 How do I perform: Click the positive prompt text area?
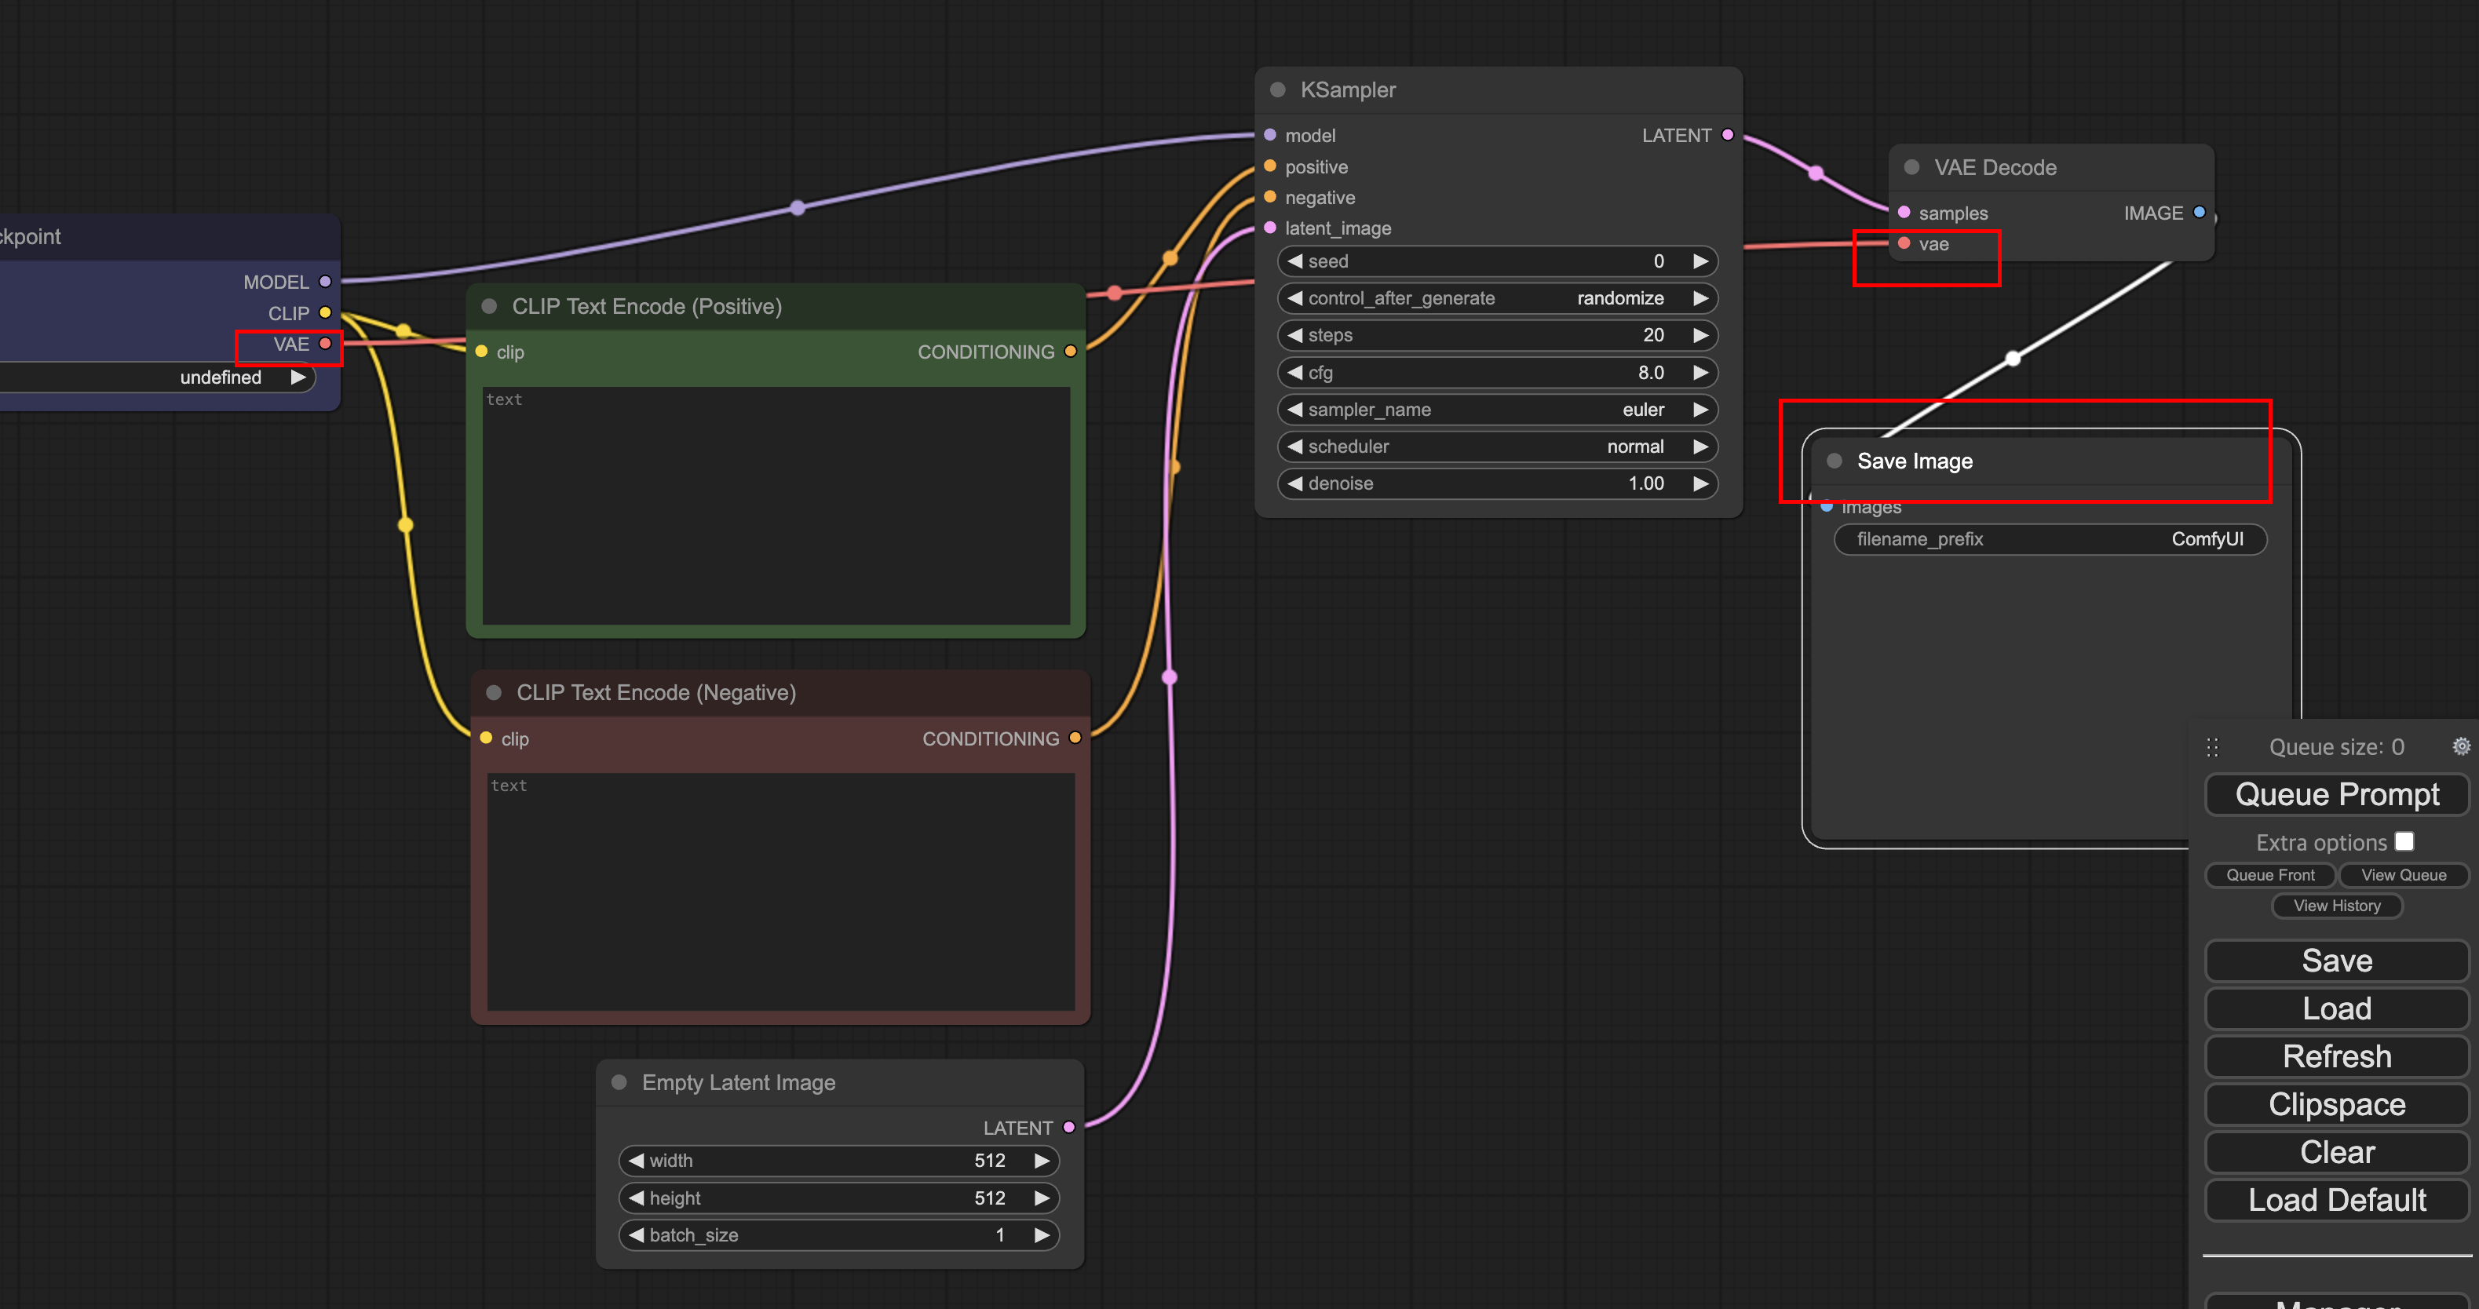776,505
